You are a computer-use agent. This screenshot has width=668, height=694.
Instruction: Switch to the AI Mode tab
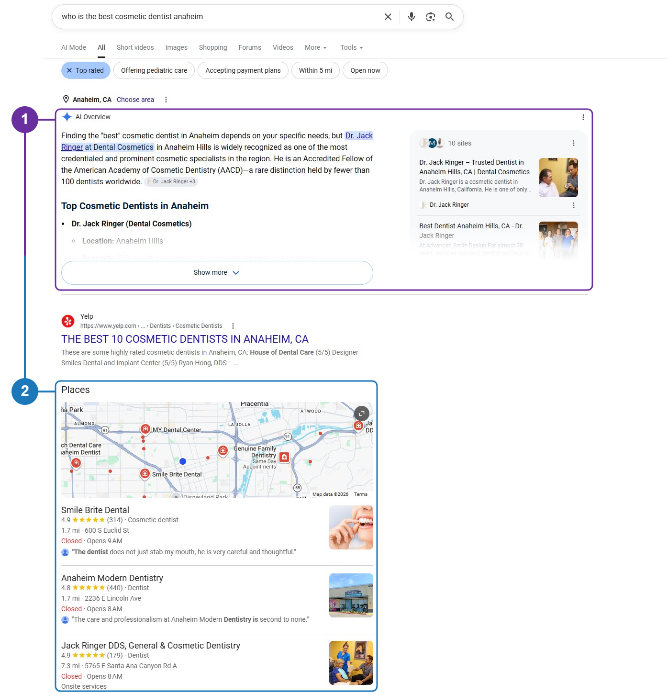pyautogui.click(x=74, y=47)
